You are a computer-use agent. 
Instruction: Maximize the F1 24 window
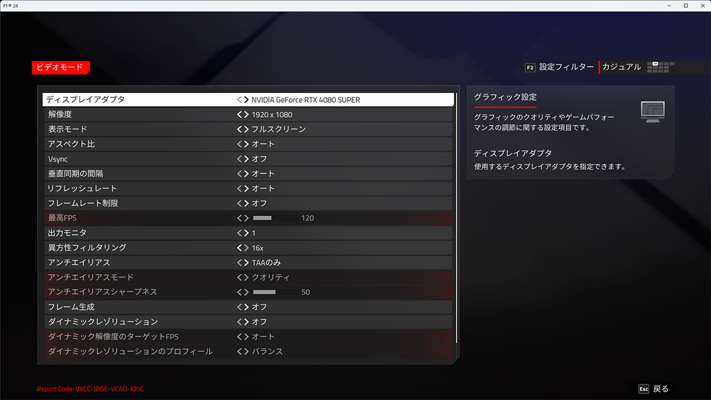(x=685, y=6)
